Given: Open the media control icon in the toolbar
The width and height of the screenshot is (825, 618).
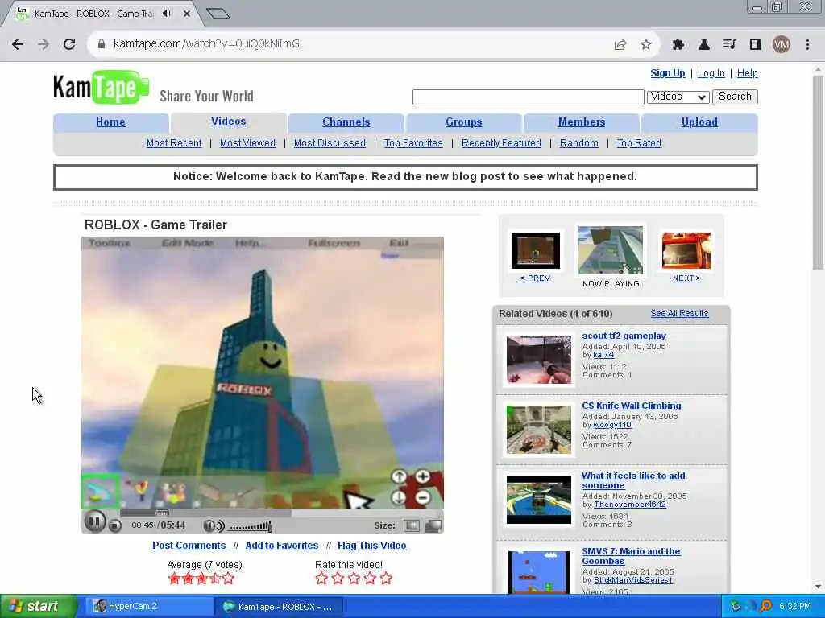Looking at the screenshot, I should 729,45.
